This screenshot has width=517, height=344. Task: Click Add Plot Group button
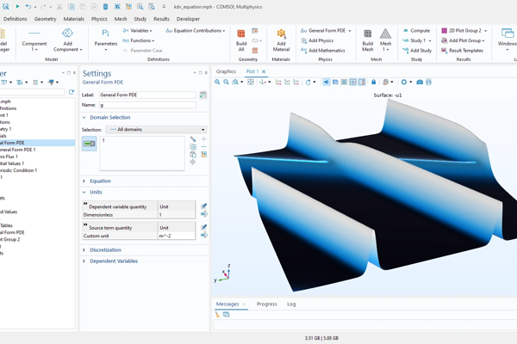463,40
